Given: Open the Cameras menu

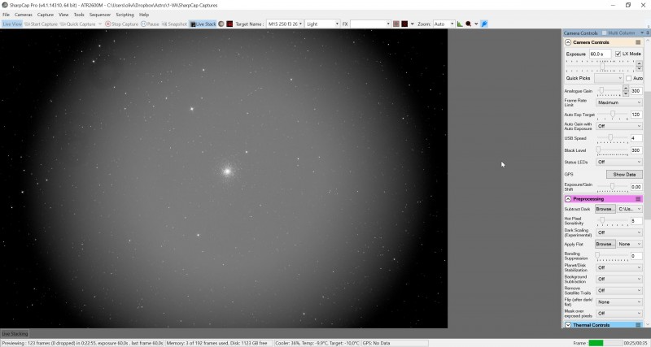Looking at the screenshot, I should tap(24, 15).
